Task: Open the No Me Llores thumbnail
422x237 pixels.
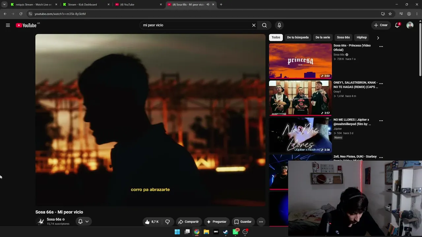Action: click(x=300, y=135)
